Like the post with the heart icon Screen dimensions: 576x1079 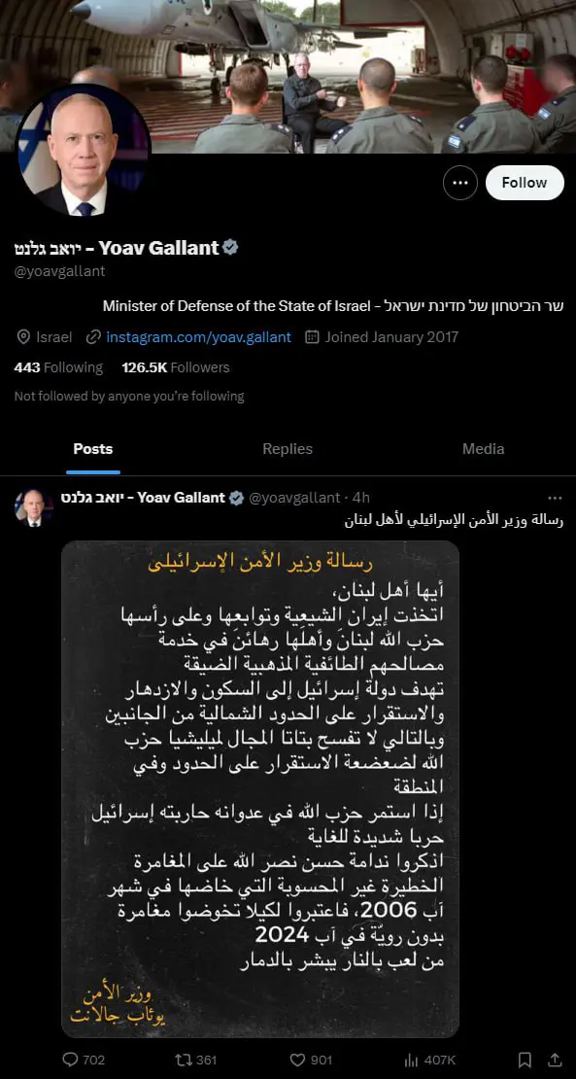296,1060
